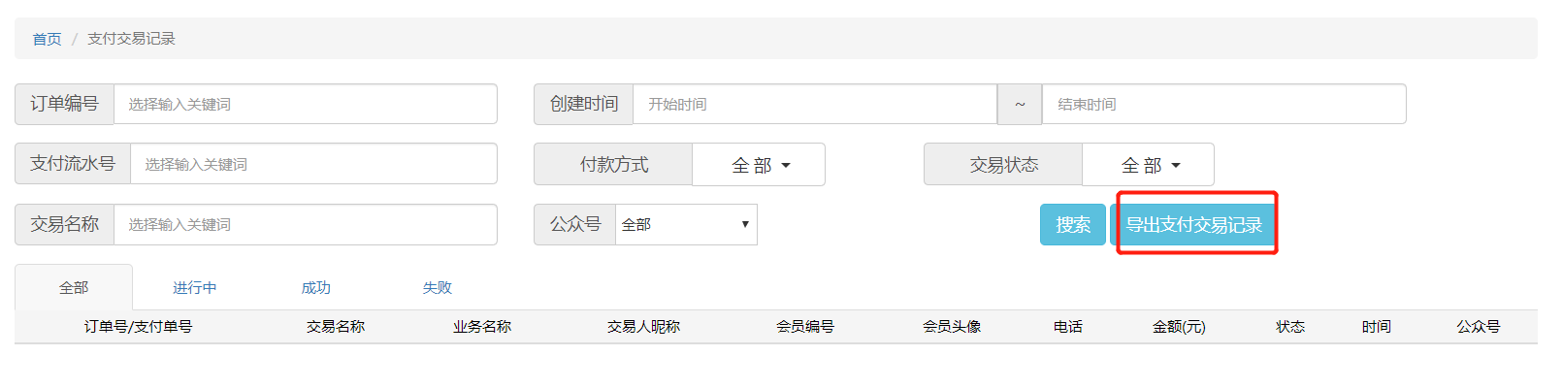1563x388 pixels.
Task: Click the 金额(元) column header
Action: coord(1179,327)
